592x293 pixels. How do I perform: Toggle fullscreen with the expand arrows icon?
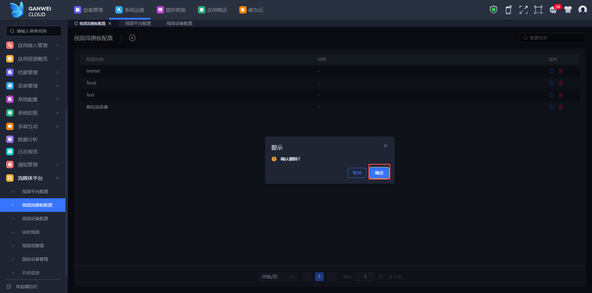[x=523, y=10]
